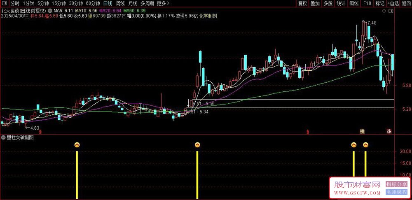Click the 额3927万 turnover amount
412x200 pixels.
(117, 16)
